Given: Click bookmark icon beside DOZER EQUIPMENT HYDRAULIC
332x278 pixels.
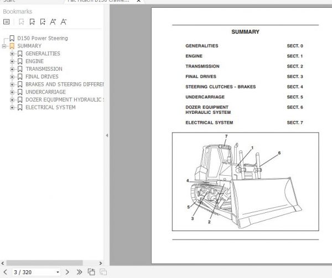Looking at the screenshot, I should coord(20,99).
